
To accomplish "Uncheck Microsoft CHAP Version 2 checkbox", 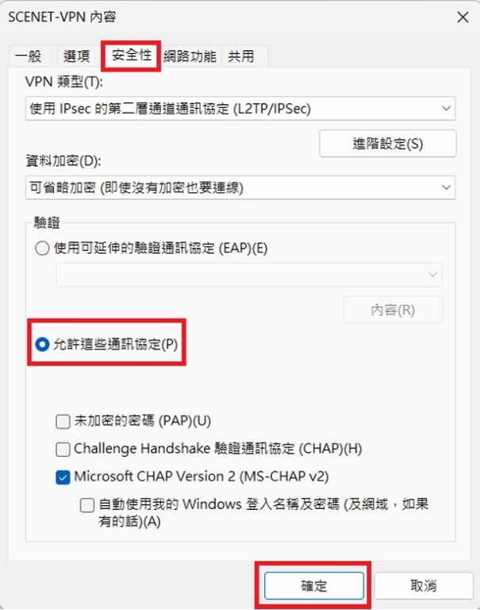I will pyautogui.click(x=63, y=477).
